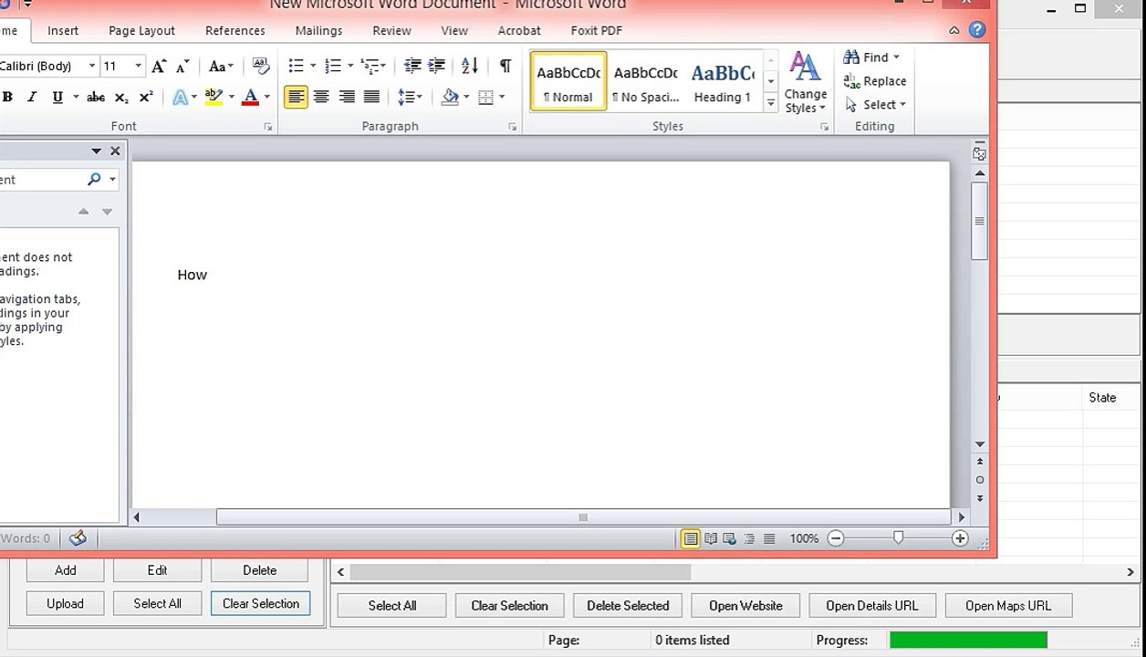The width and height of the screenshot is (1146, 657).
Task: Apply the Heading 1 style
Action: [x=722, y=81]
